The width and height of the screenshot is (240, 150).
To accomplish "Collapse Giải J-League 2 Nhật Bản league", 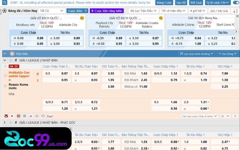I will pyautogui.click(x=5, y=60).
